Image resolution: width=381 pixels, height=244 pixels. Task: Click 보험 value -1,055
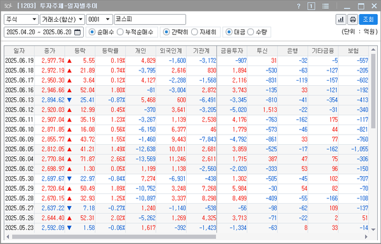coord(360,149)
